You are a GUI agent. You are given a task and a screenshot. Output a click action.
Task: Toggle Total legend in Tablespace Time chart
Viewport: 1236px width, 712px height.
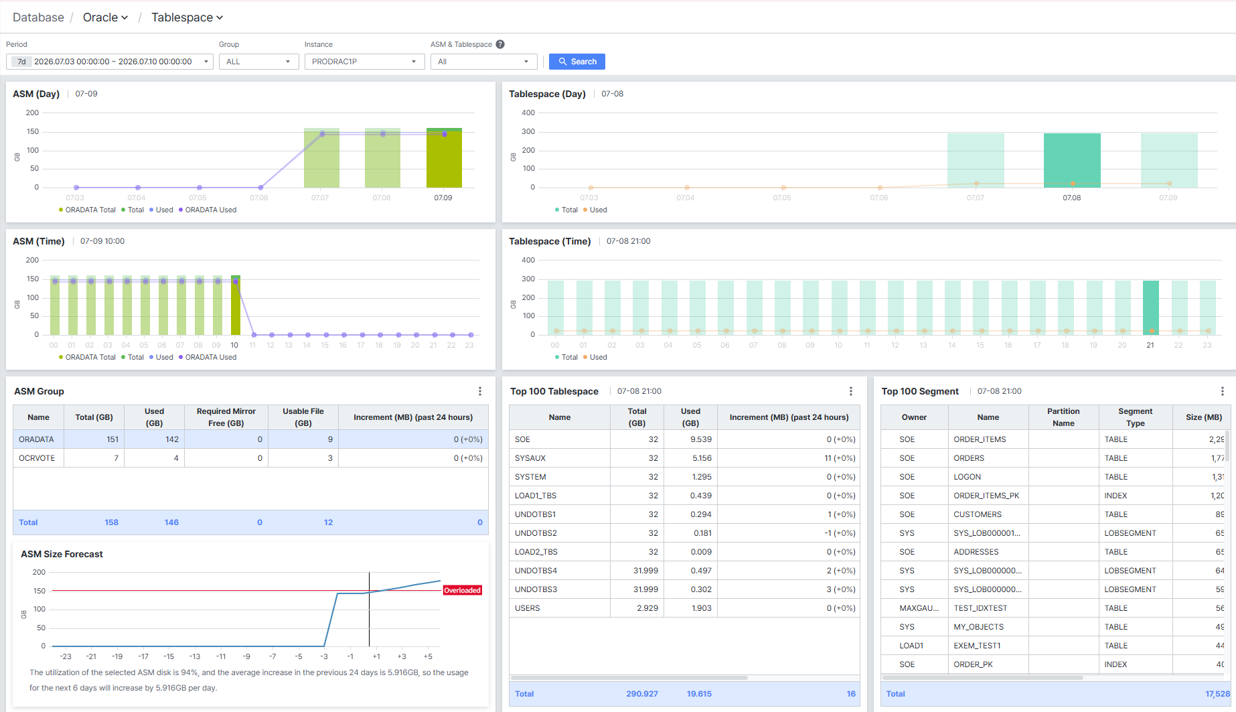[x=566, y=357]
